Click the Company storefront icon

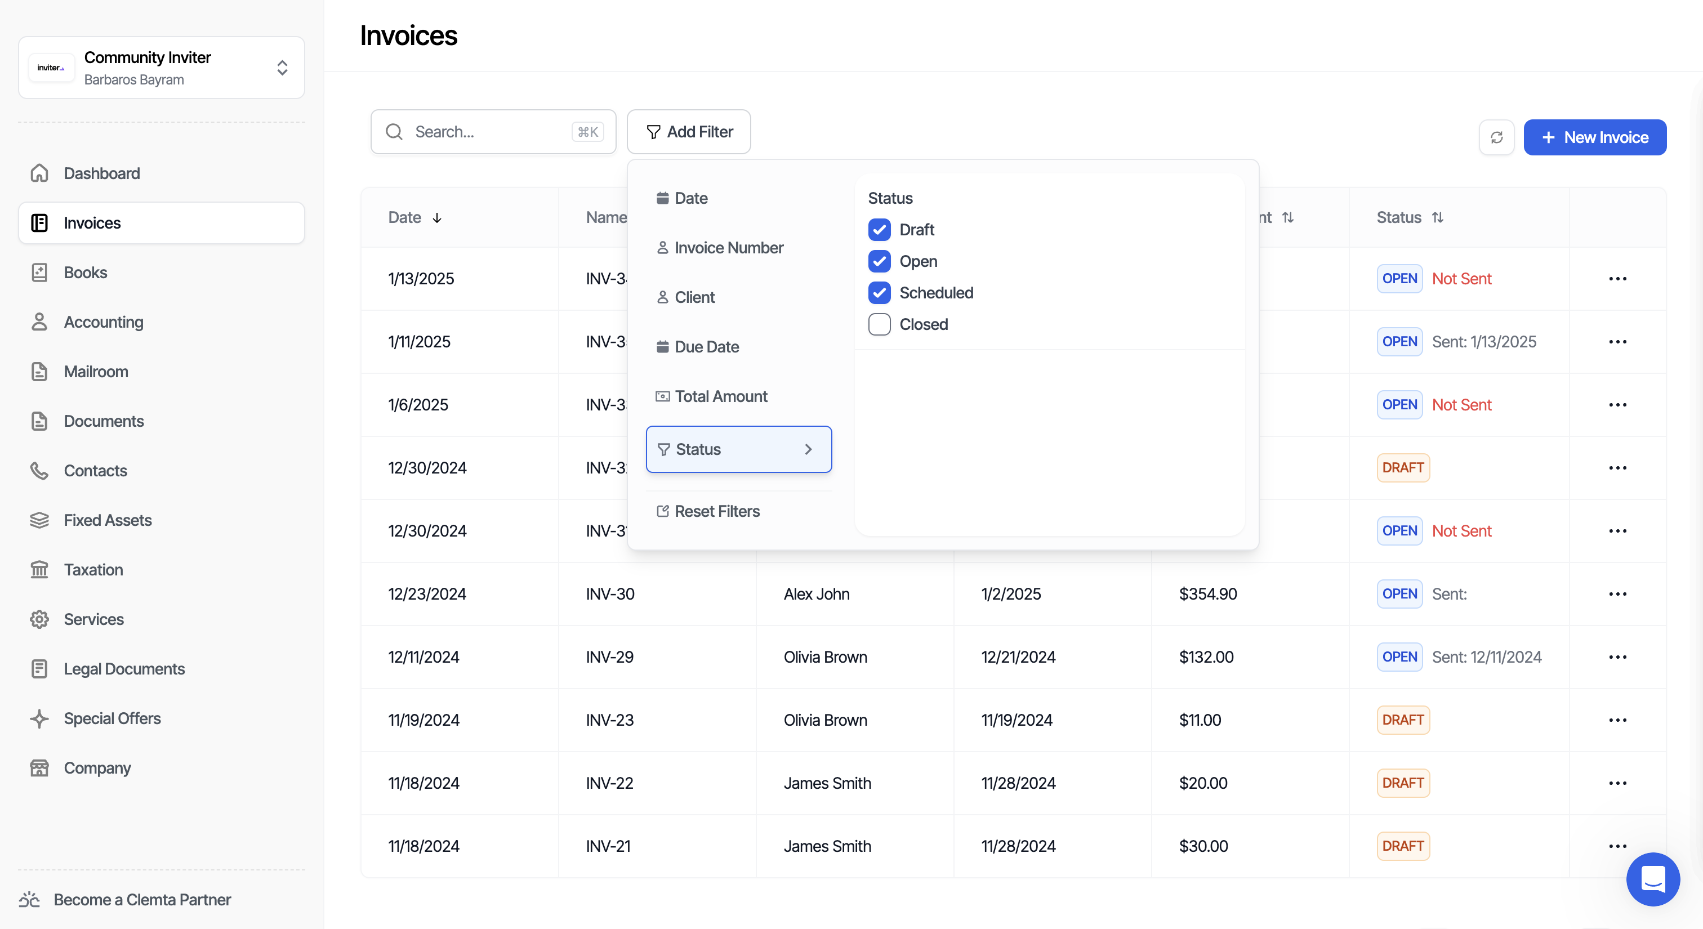pos(39,768)
